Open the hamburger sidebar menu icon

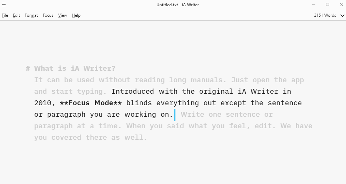tap(4, 5)
